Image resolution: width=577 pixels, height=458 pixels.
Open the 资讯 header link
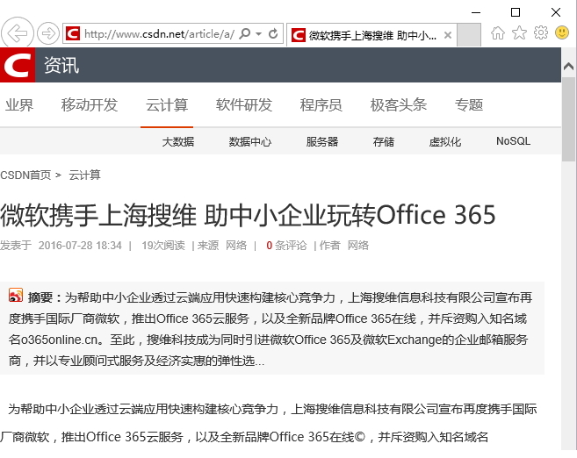click(x=61, y=65)
